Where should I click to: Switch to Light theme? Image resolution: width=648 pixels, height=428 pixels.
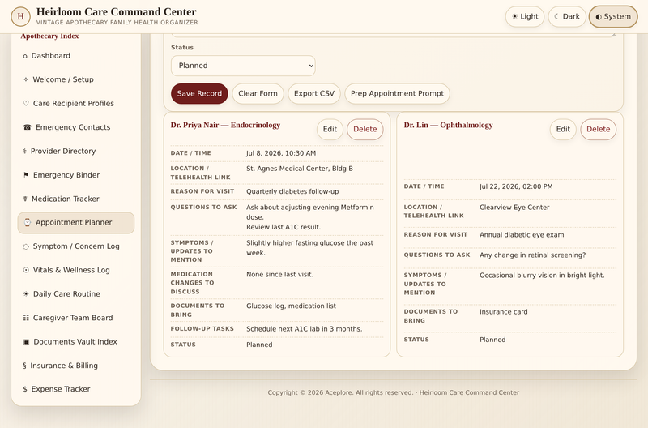point(525,16)
